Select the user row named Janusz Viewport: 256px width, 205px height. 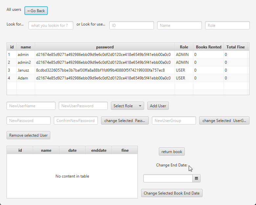(128, 70)
